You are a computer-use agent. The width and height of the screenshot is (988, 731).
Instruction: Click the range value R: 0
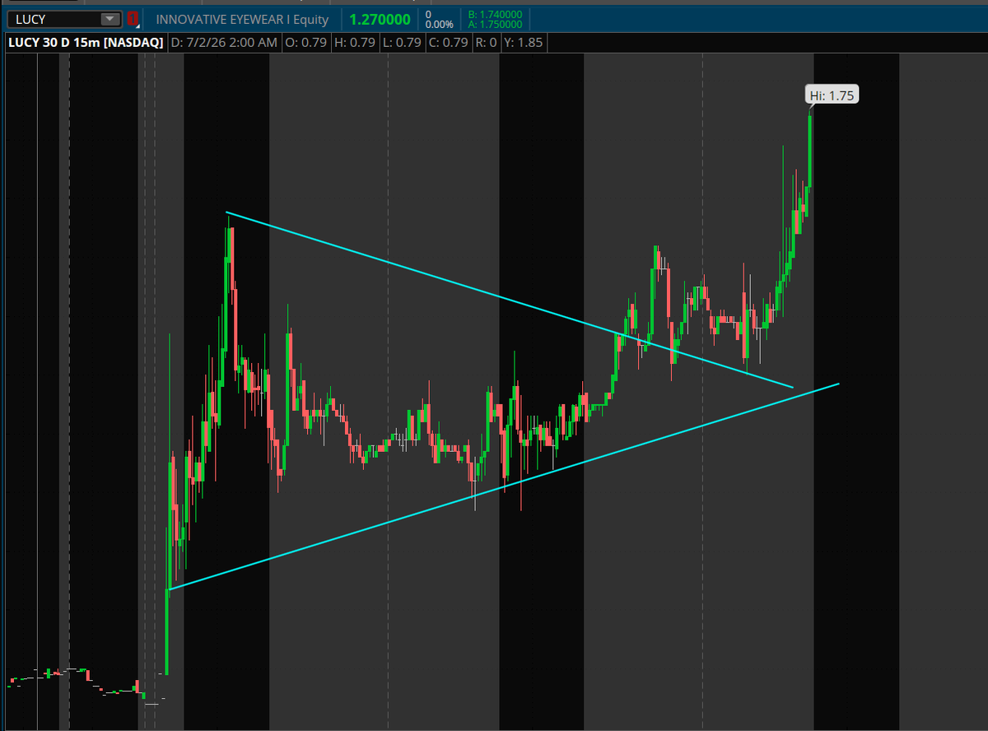click(486, 42)
